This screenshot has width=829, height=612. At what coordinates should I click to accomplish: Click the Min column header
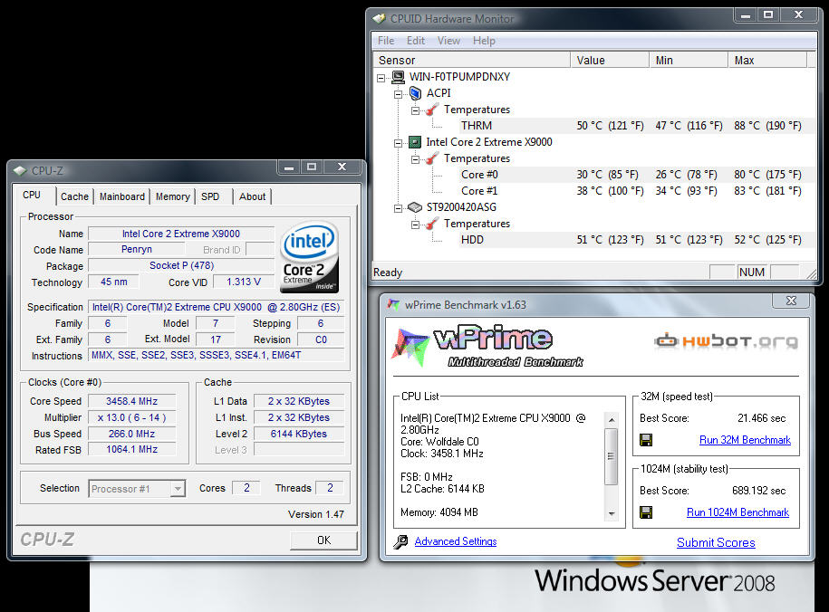(x=689, y=61)
